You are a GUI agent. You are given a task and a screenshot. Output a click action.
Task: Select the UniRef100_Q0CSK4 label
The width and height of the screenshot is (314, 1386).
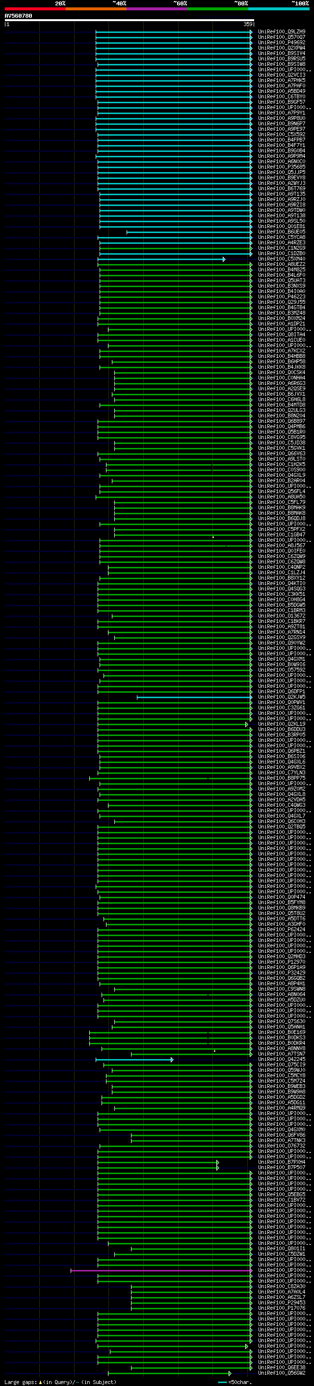[281, 372]
